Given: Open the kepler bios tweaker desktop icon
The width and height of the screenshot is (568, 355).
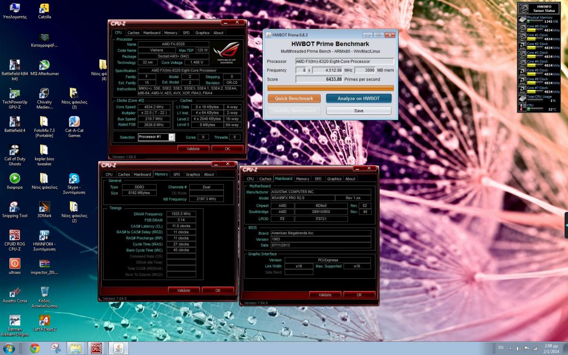Looking at the screenshot, I should tap(44, 155).
